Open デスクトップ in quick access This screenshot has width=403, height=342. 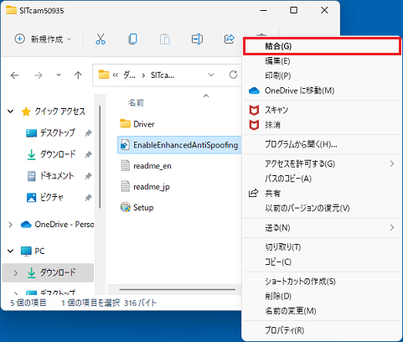[50, 132]
